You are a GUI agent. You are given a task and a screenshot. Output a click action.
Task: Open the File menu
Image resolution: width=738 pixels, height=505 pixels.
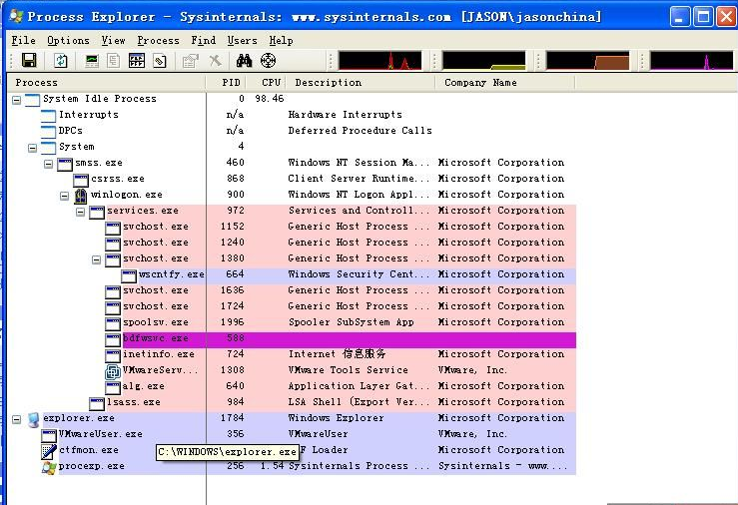[24, 41]
